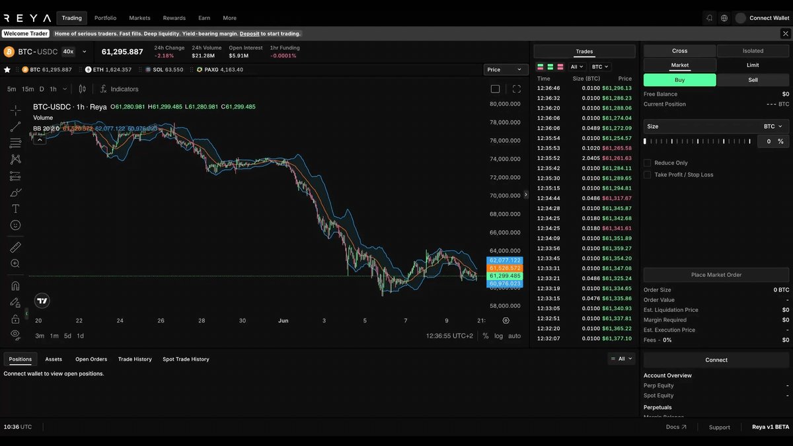Open the forecasting and position tools
Viewport: 793px width, 446px height.
(15, 176)
